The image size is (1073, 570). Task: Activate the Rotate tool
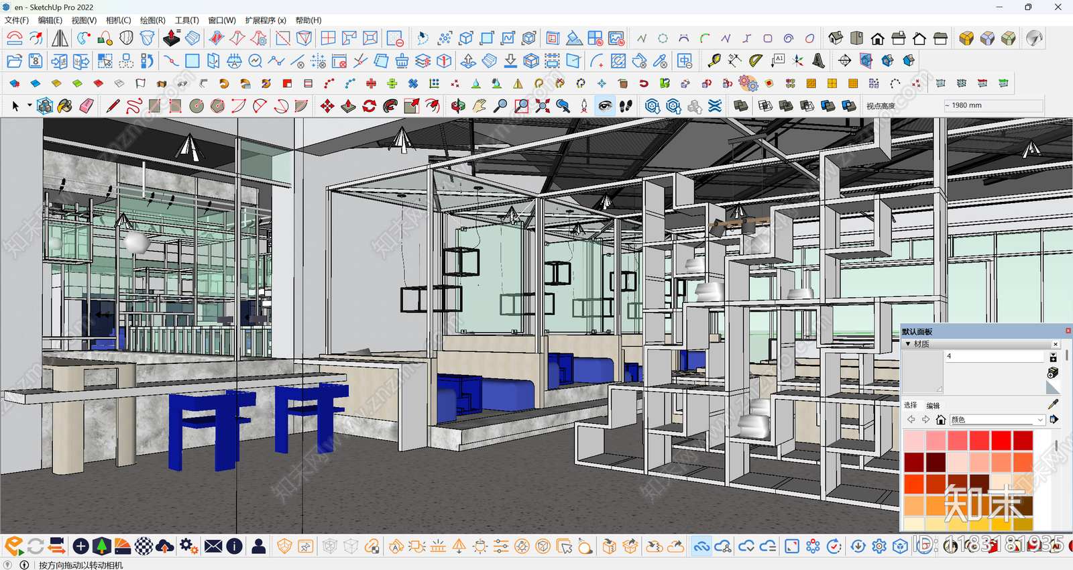pyautogui.click(x=370, y=106)
